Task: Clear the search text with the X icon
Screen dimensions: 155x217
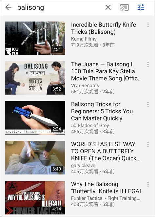Action: [x=108, y=7]
